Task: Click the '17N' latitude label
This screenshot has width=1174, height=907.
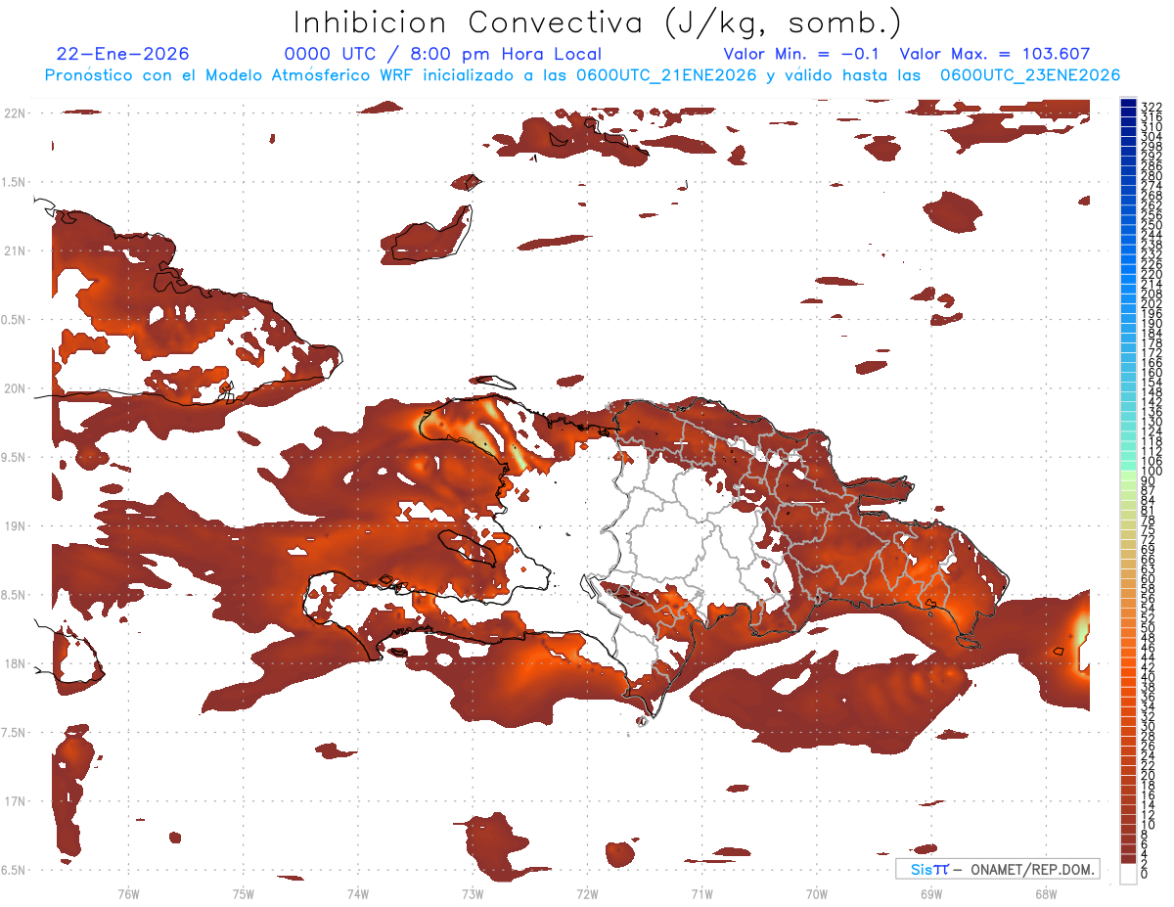Action: coord(14,801)
